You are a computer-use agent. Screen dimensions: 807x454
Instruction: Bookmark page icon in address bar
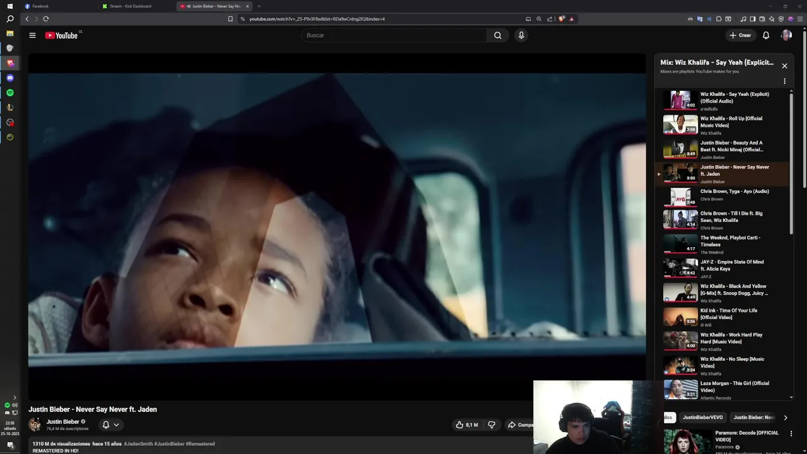tap(230, 19)
